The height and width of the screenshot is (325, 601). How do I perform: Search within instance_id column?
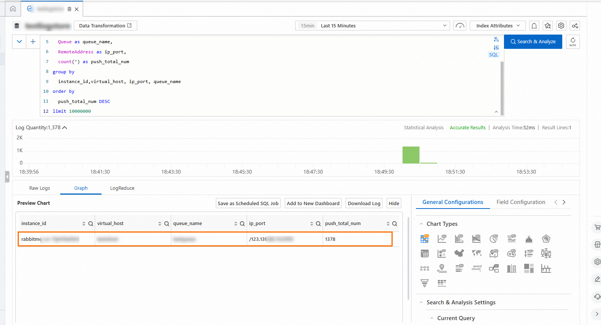tap(91, 224)
